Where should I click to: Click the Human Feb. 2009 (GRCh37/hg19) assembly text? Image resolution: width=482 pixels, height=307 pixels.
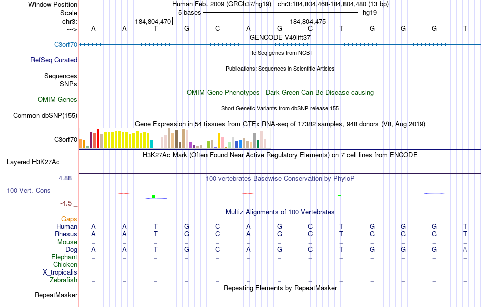pos(222,4)
